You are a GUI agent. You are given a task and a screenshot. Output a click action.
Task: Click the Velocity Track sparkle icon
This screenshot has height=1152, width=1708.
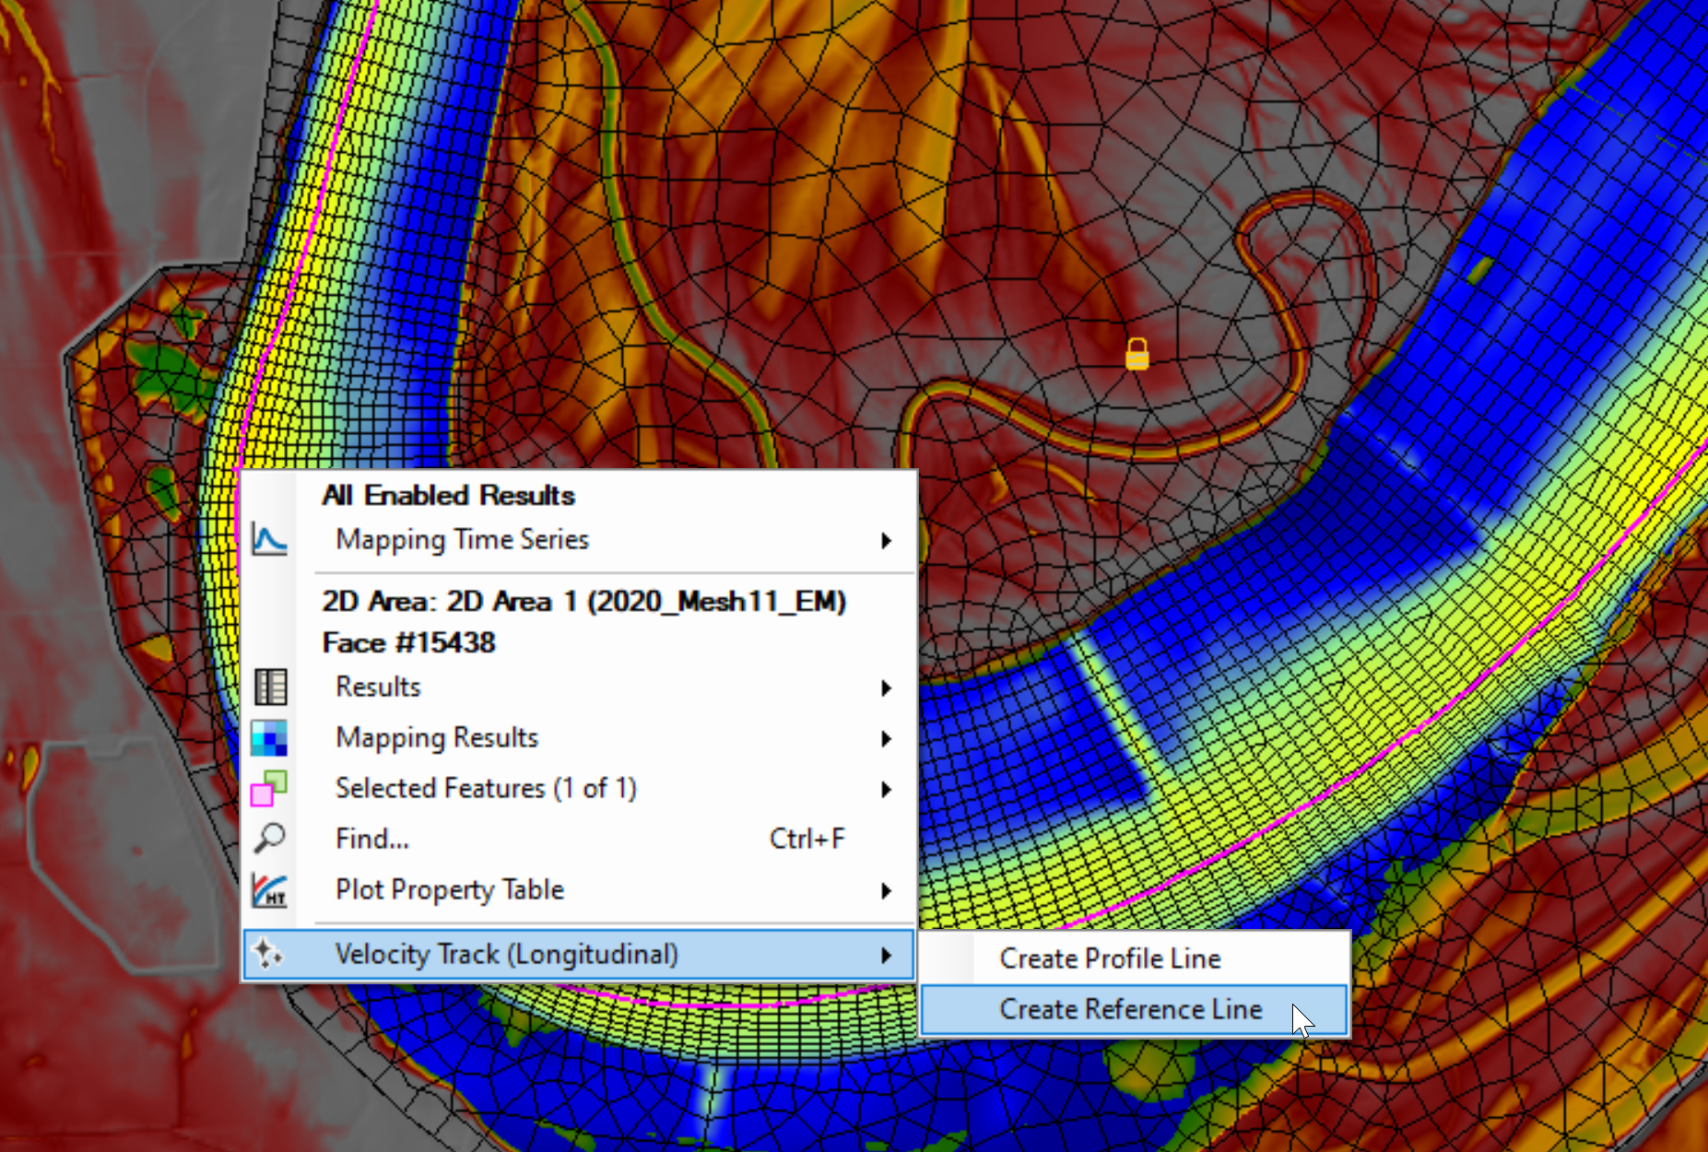tap(268, 954)
